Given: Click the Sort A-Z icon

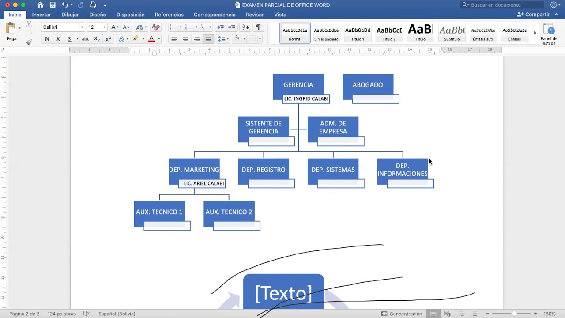Looking at the screenshot, I should pyautogui.click(x=246, y=27).
